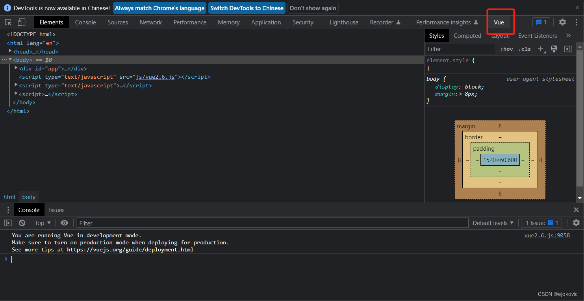Viewport: 584px width, 301px height.
Task: Select the html lang="en" element line
Action: [x=33, y=42]
